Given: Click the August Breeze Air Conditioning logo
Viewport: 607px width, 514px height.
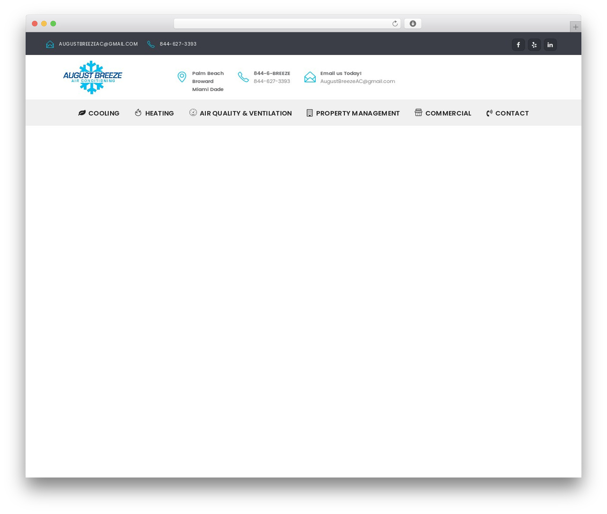Looking at the screenshot, I should tap(92, 77).
